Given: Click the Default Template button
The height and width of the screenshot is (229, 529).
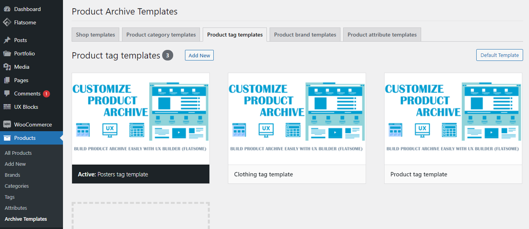Looking at the screenshot, I should 499,55.
